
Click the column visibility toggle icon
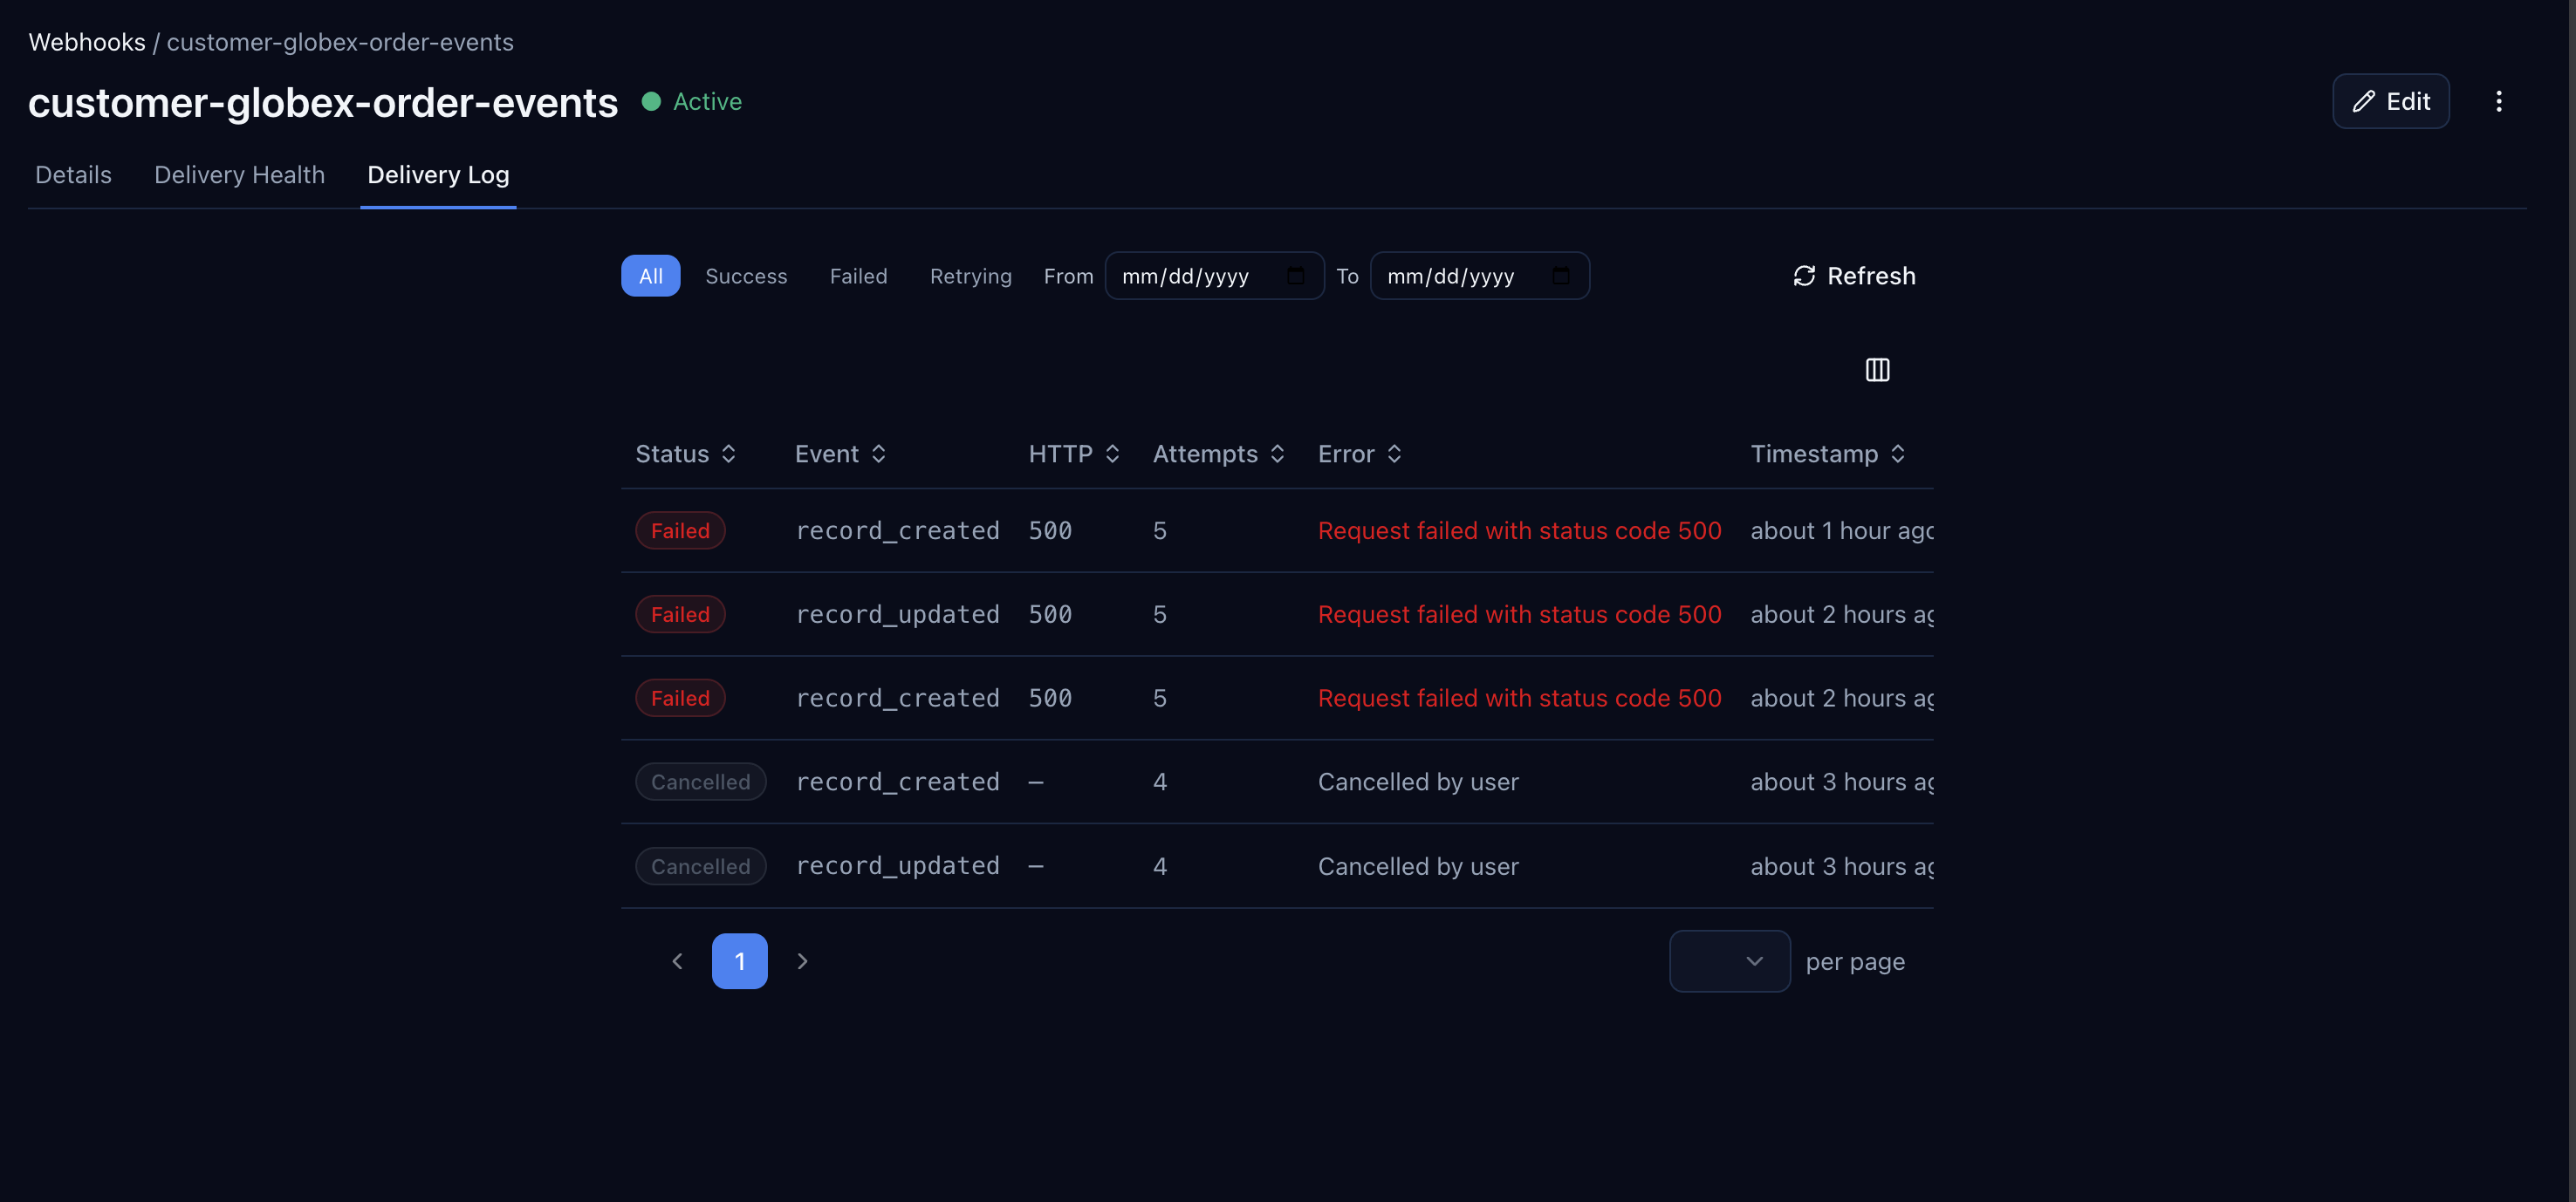pos(1877,370)
